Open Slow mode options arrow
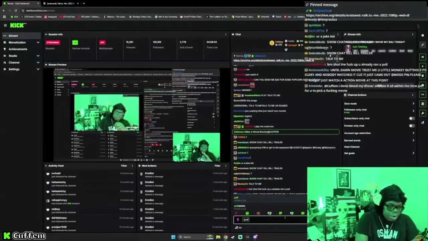Viewport: 428px width, 241px height. pos(413,104)
